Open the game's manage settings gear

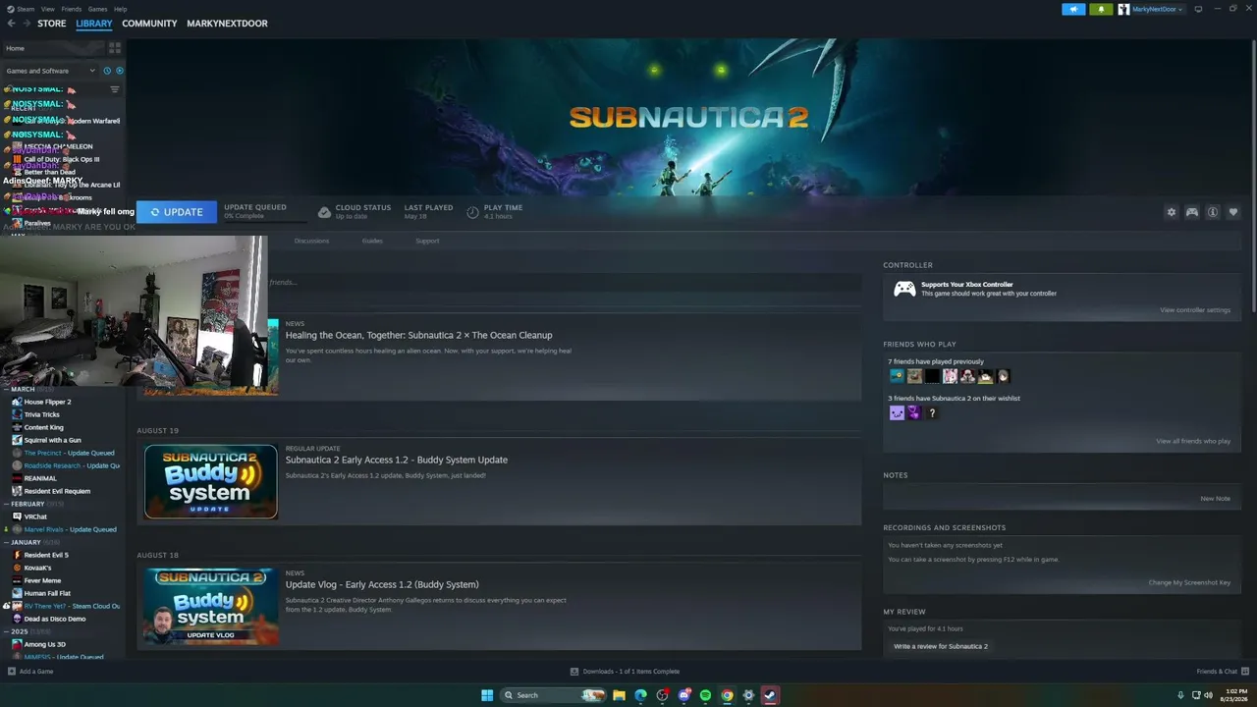(1171, 212)
